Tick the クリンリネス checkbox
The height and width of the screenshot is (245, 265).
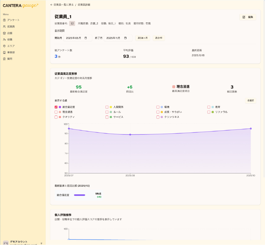point(158,117)
